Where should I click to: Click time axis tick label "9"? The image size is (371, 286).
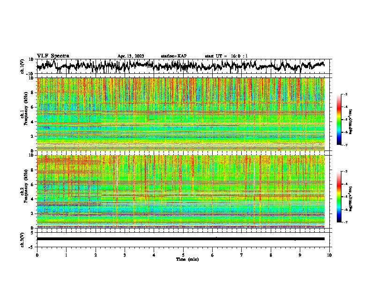pyautogui.click(x=300, y=255)
